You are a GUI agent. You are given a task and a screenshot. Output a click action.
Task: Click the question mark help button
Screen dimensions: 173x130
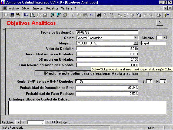point(160,23)
